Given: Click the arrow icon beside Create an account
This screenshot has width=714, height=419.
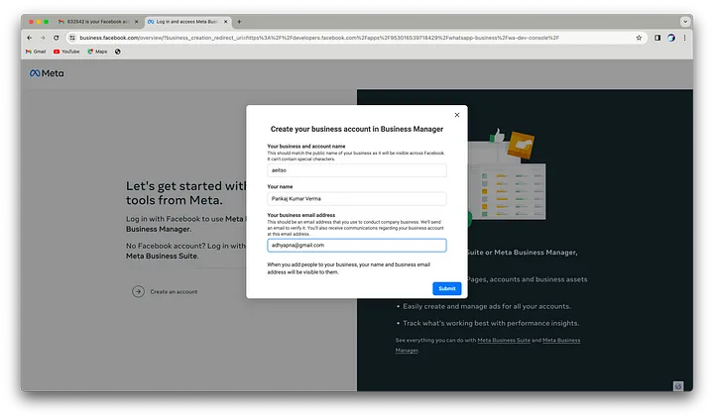Looking at the screenshot, I should (138, 291).
